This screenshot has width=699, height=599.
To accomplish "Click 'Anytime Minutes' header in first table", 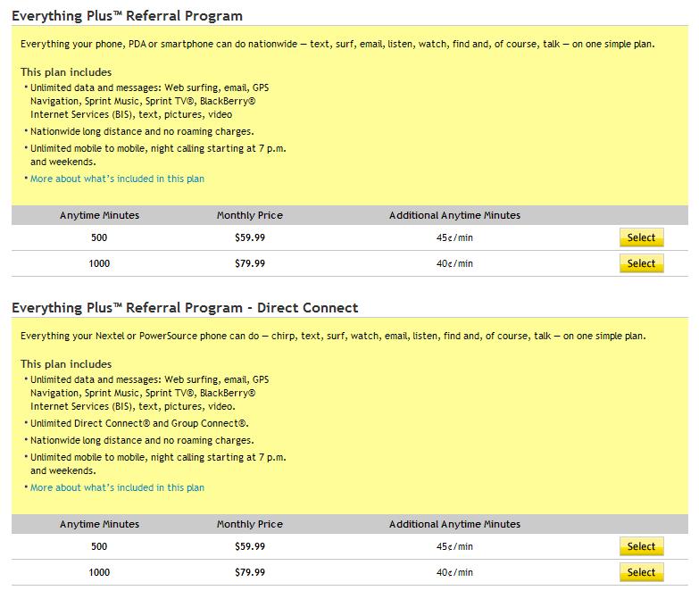I will [x=99, y=215].
